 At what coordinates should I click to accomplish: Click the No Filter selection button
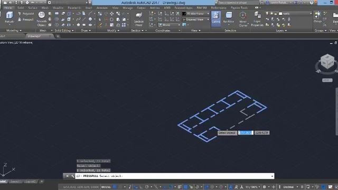[229, 18]
